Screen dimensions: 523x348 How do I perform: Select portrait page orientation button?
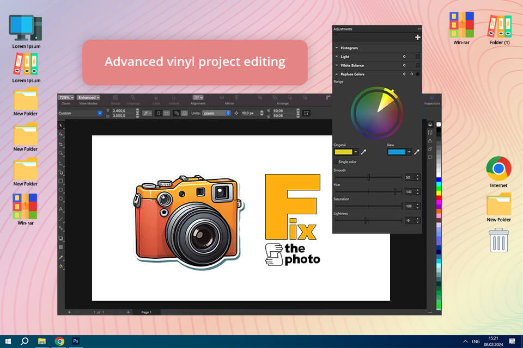(x=159, y=113)
